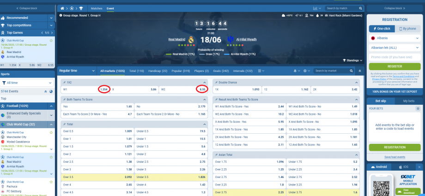The height and width of the screenshot is (196, 425).
Task: Select the Handicap (22) markets tab
Action: click(x=158, y=71)
